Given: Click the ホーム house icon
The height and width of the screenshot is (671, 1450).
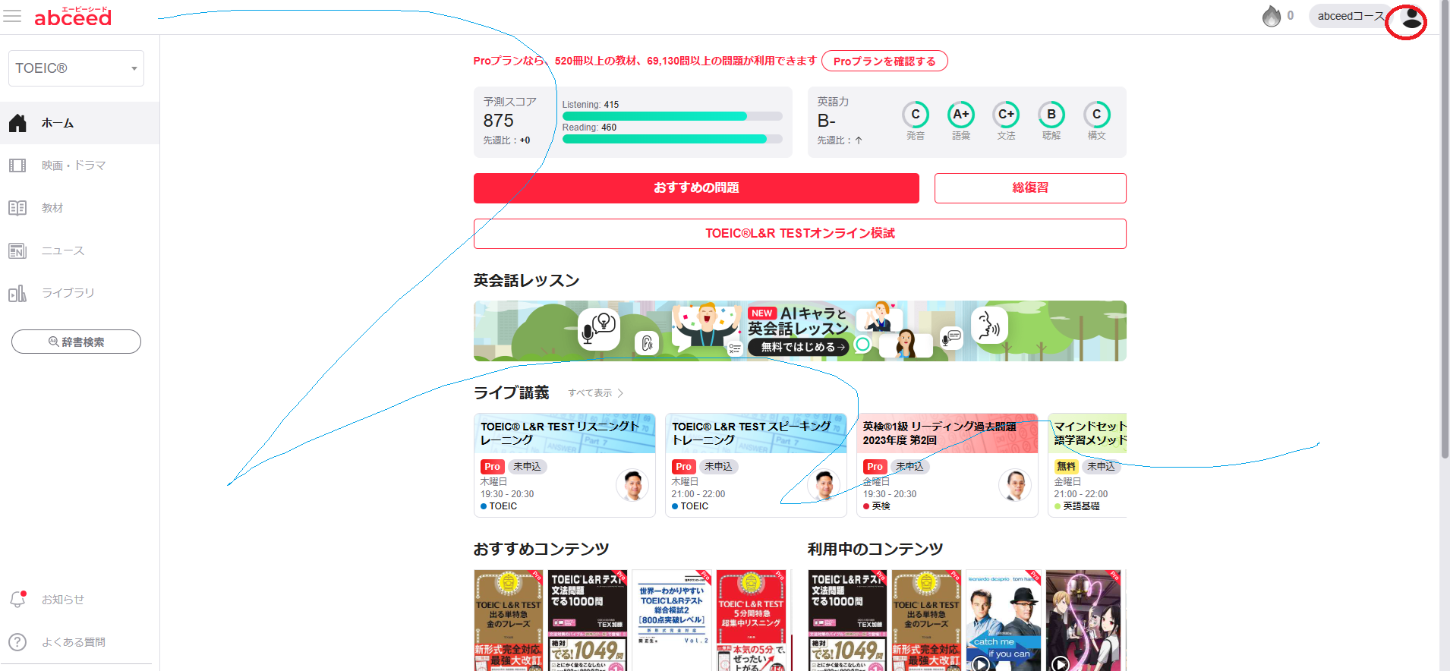Looking at the screenshot, I should pos(17,123).
